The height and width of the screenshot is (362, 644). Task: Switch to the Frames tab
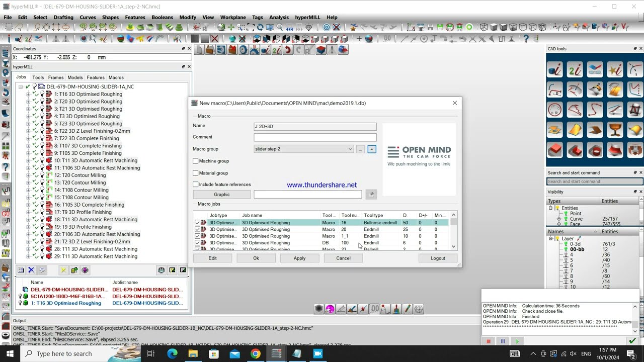click(56, 77)
